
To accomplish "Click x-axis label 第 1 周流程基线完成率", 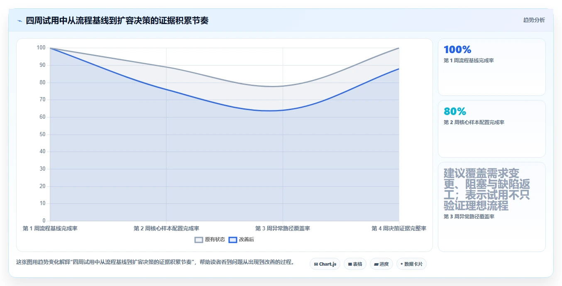I will 50,228.
